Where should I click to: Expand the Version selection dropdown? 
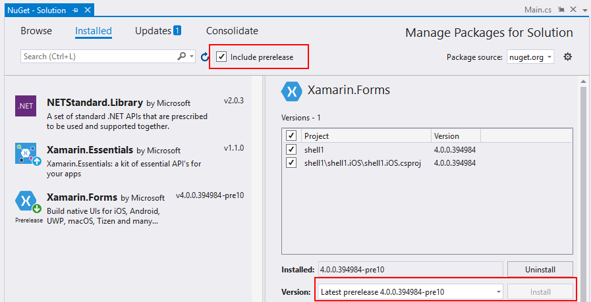[x=499, y=291]
